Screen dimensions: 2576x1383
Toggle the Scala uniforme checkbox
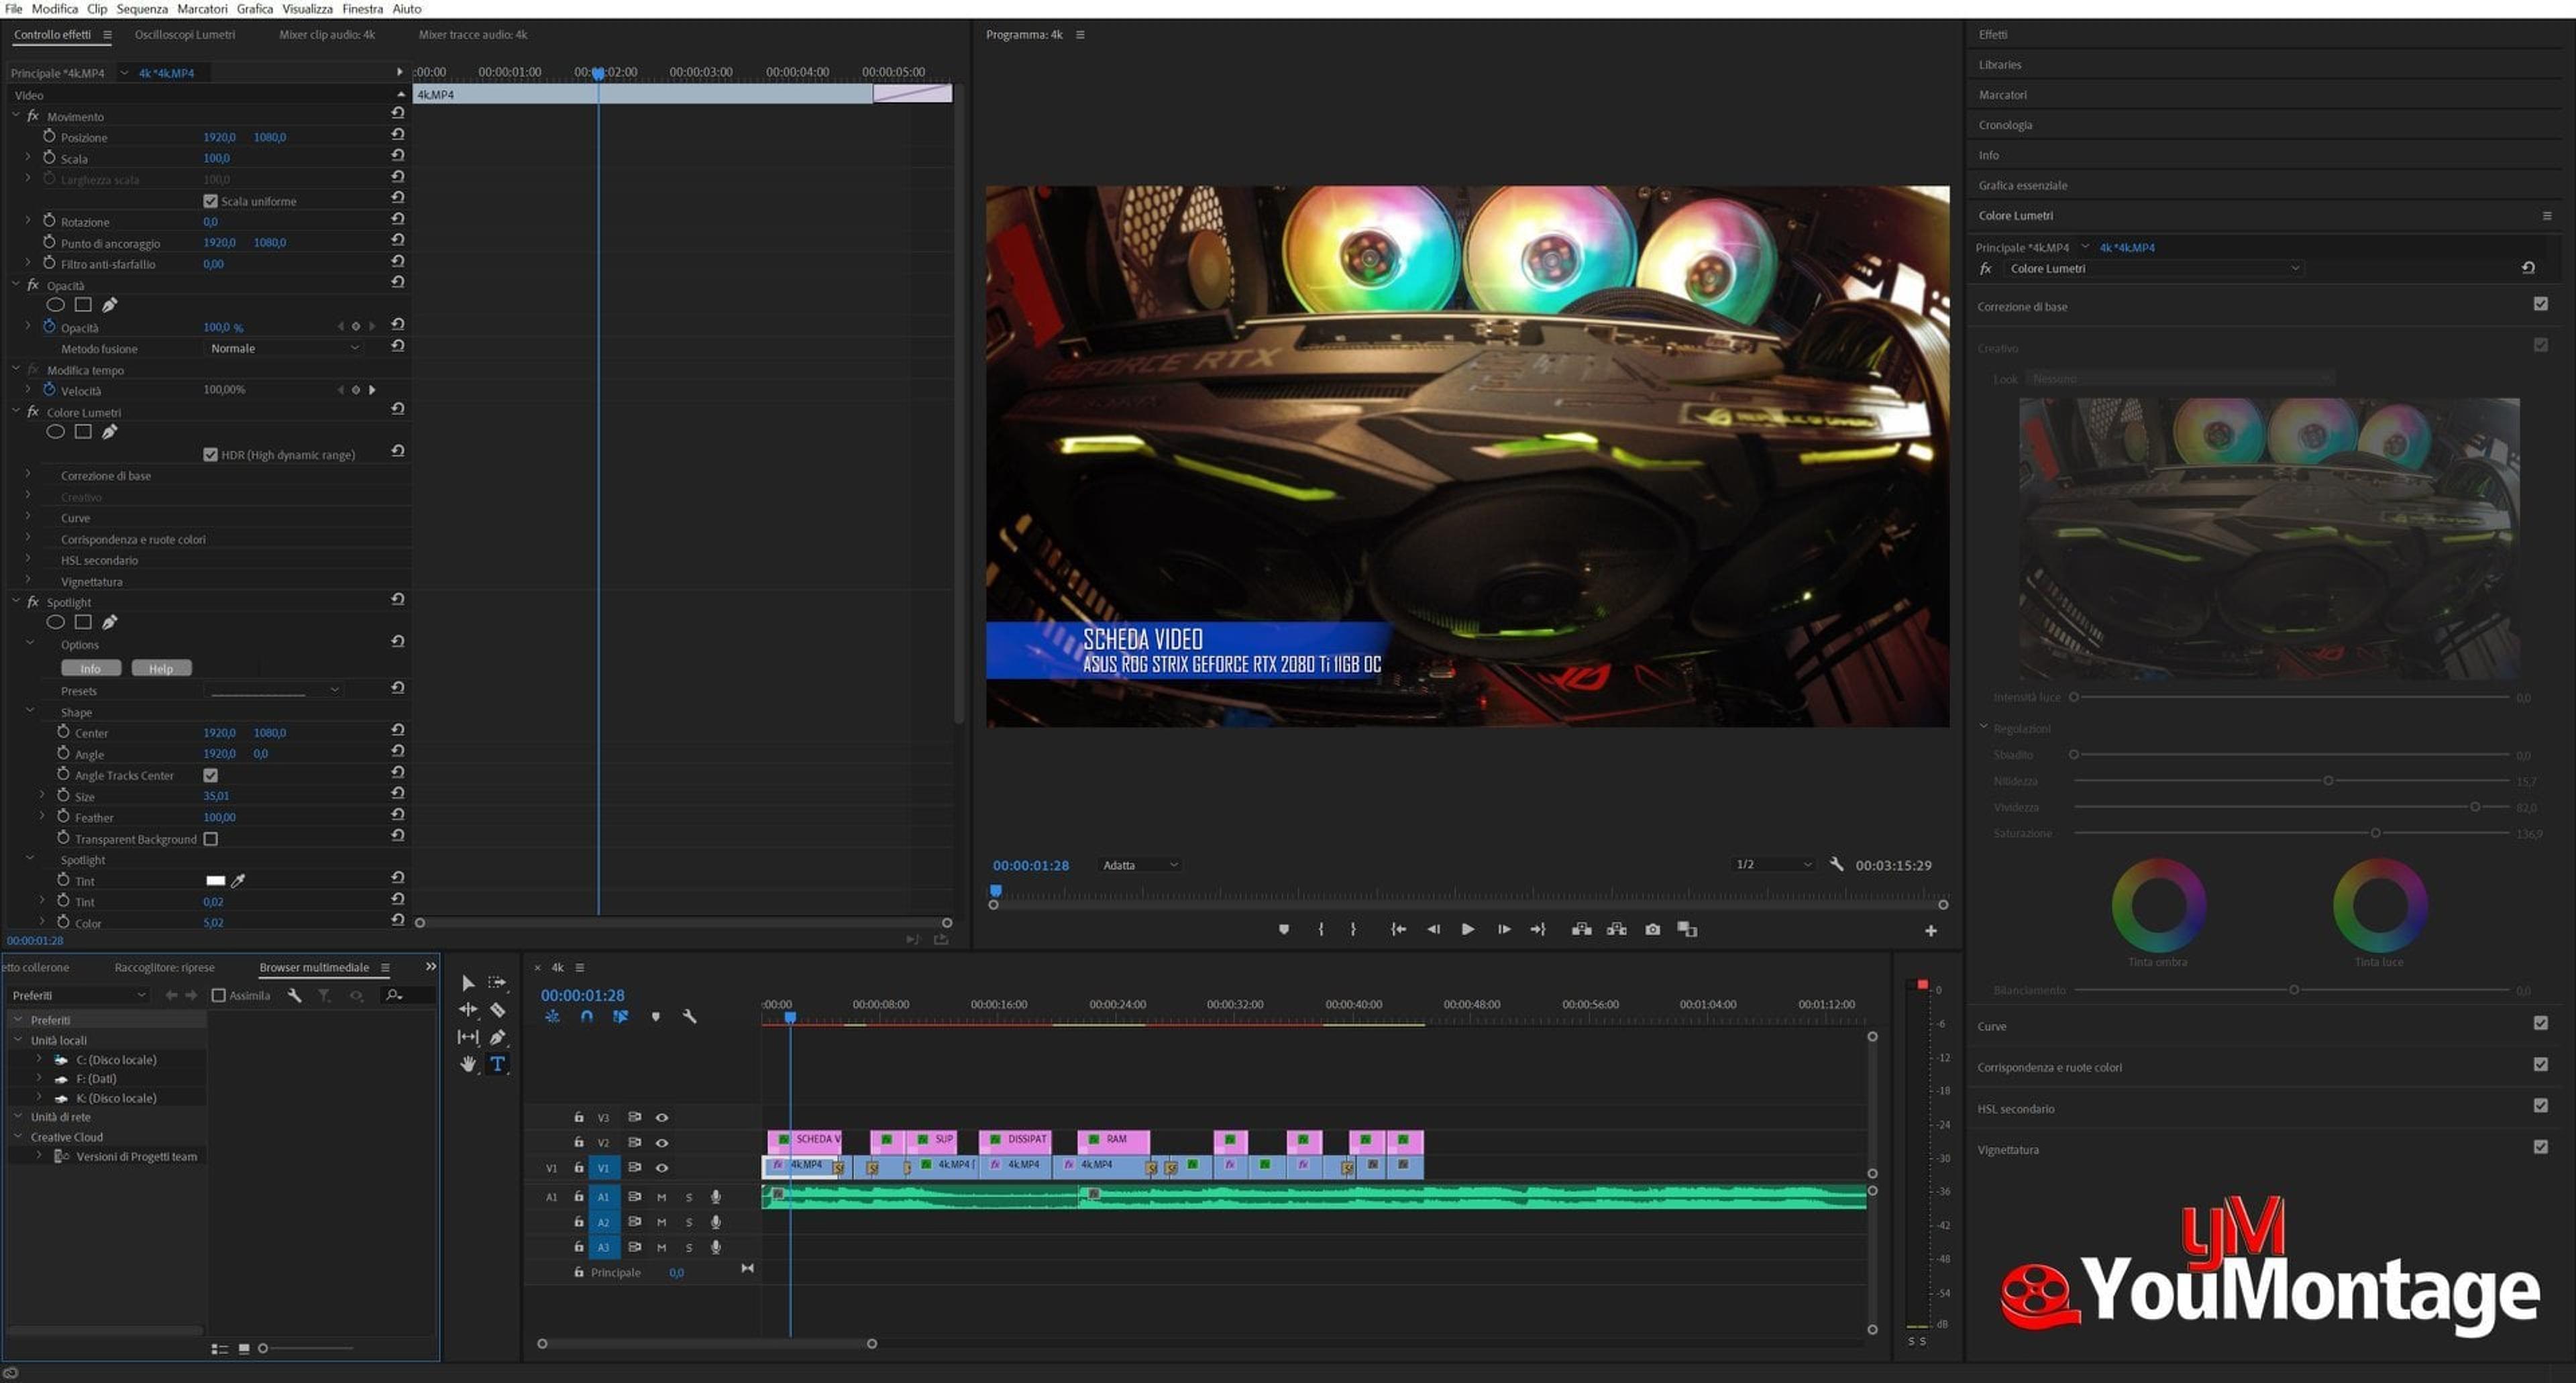click(x=210, y=201)
